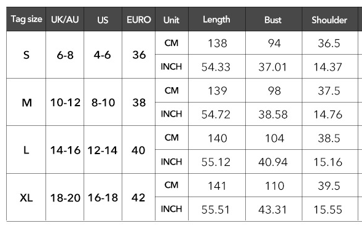The height and width of the screenshot is (226, 362).
Task: Select the EURO column header
Action: pyautogui.click(x=138, y=19)
